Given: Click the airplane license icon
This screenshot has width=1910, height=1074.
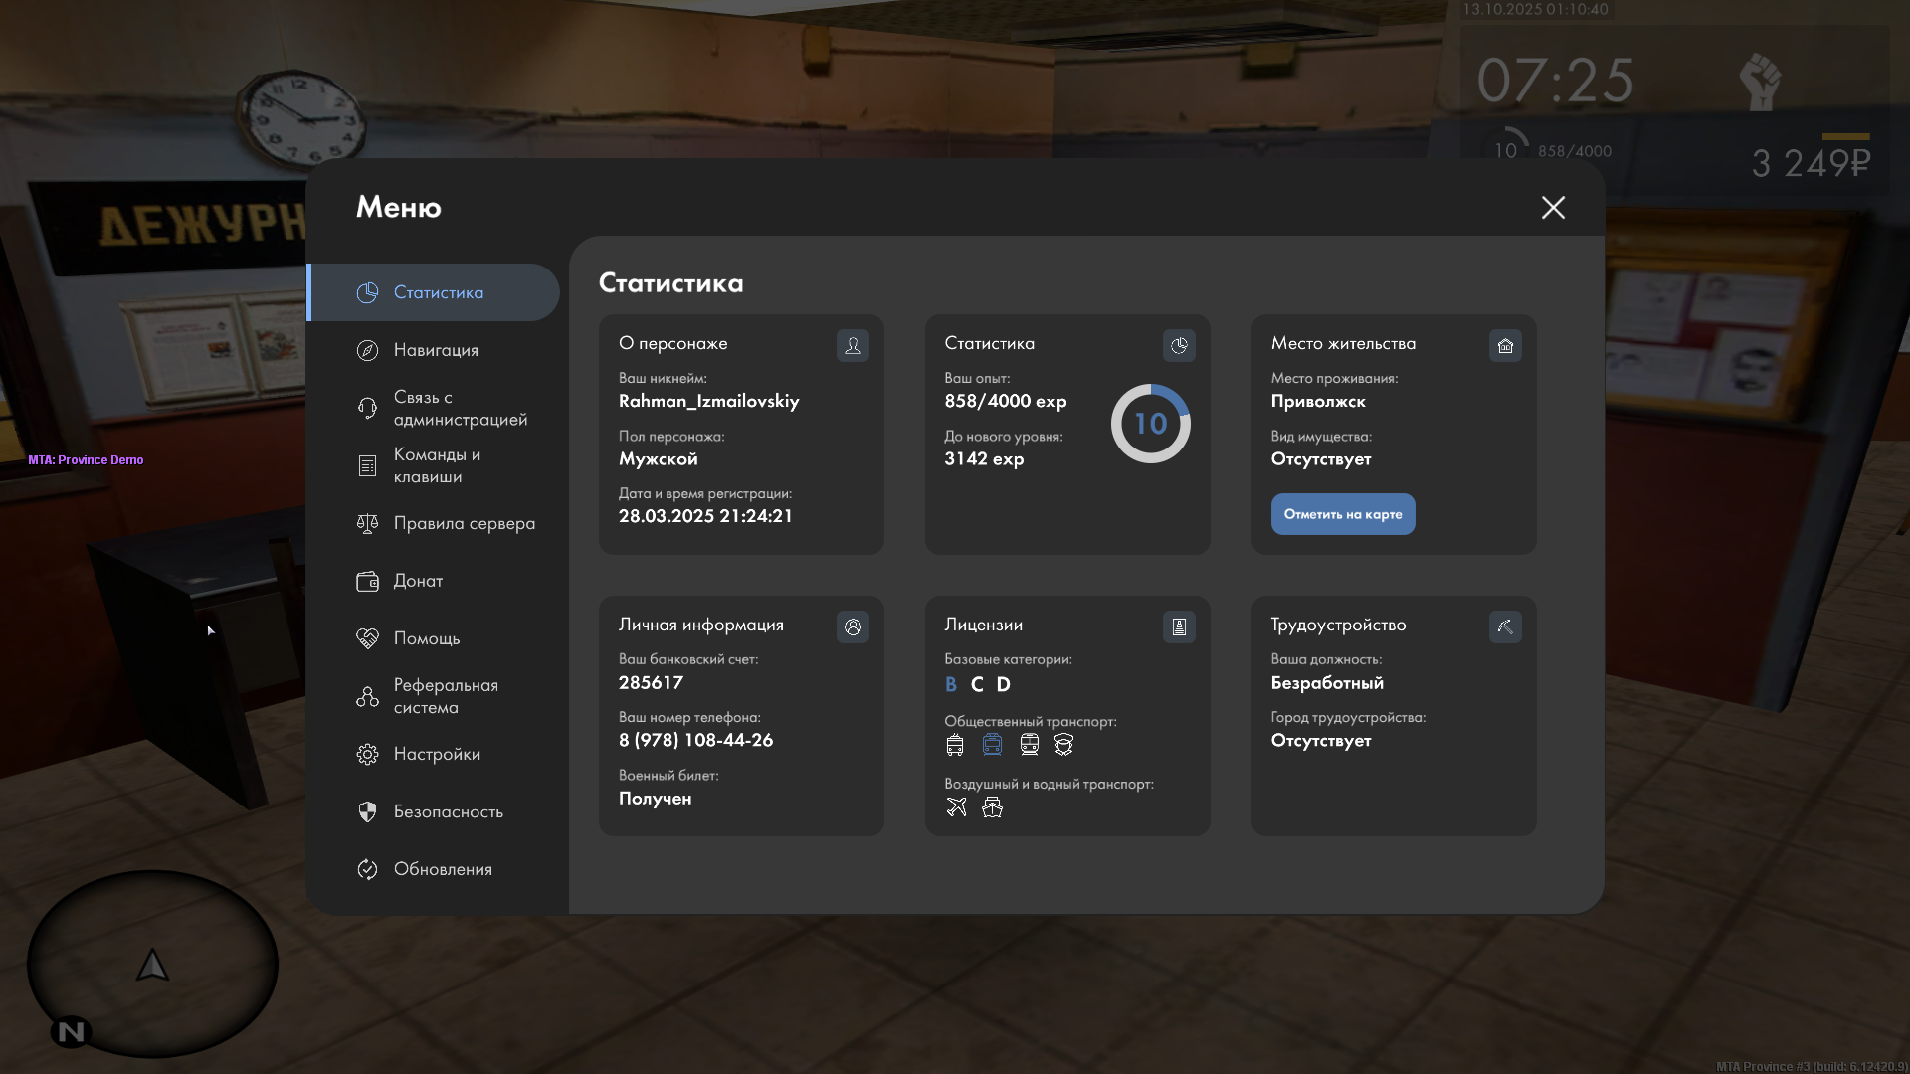Looking at the screenshot, I should point(956,807).
